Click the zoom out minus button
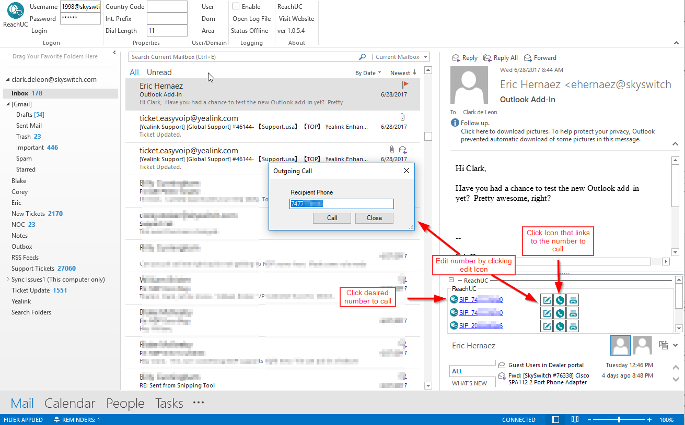Viewport: 685px width, 425px height. tap(588, 420)
